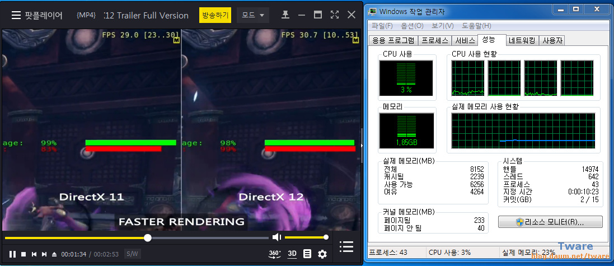Screen dimensions: 614x266
Task: Skip to next track
Action: (44, 254)
